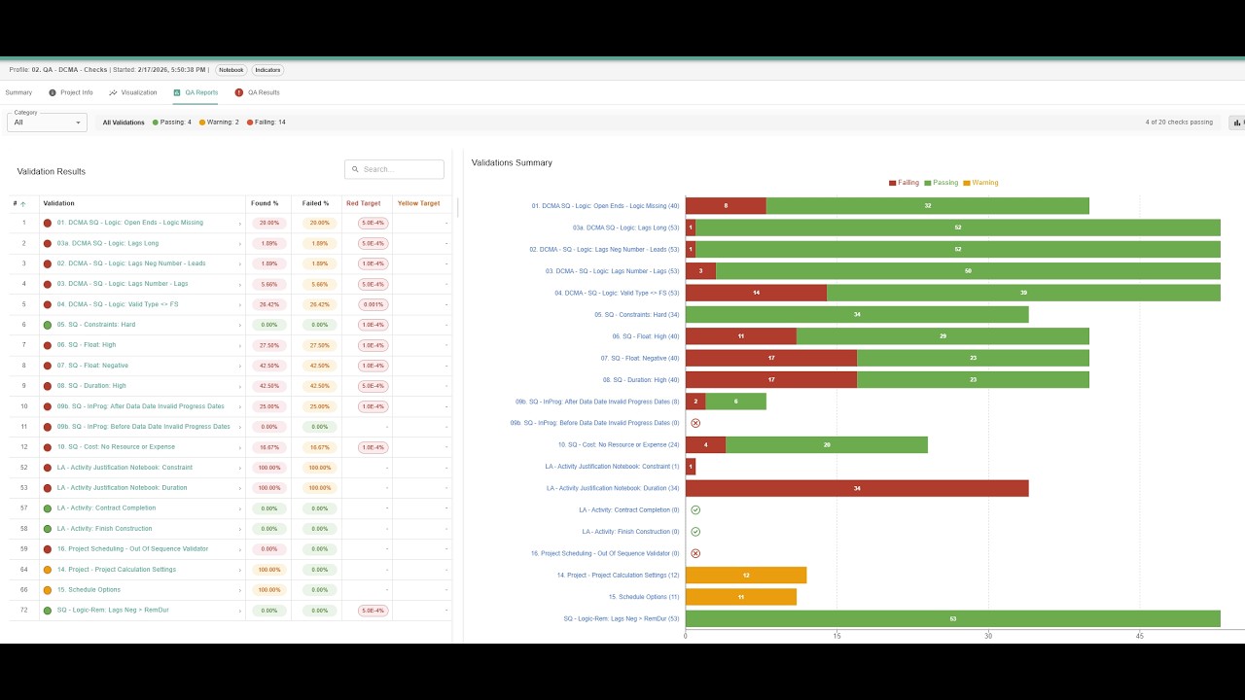
Task: Click the 5.0E-4% red target in Duration: High row
Action: [x=373, y=386]
